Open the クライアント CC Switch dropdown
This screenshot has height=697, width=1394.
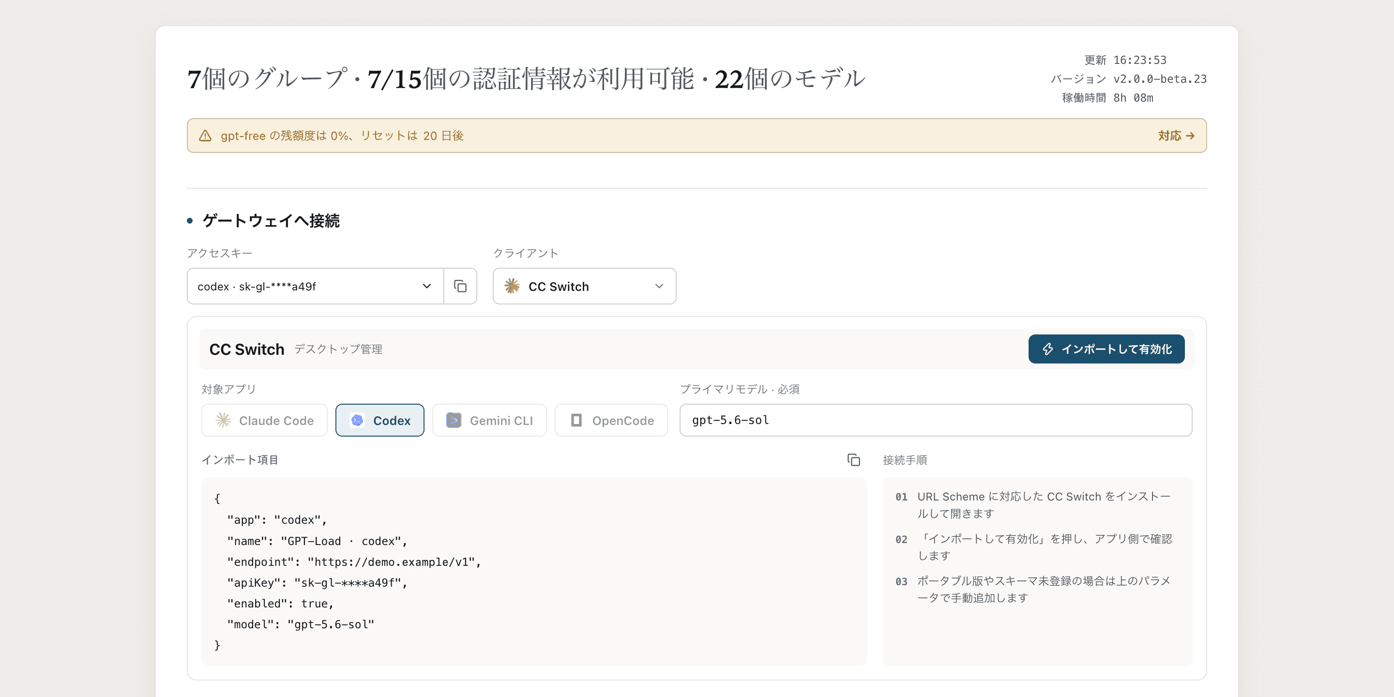click(584, 286)
